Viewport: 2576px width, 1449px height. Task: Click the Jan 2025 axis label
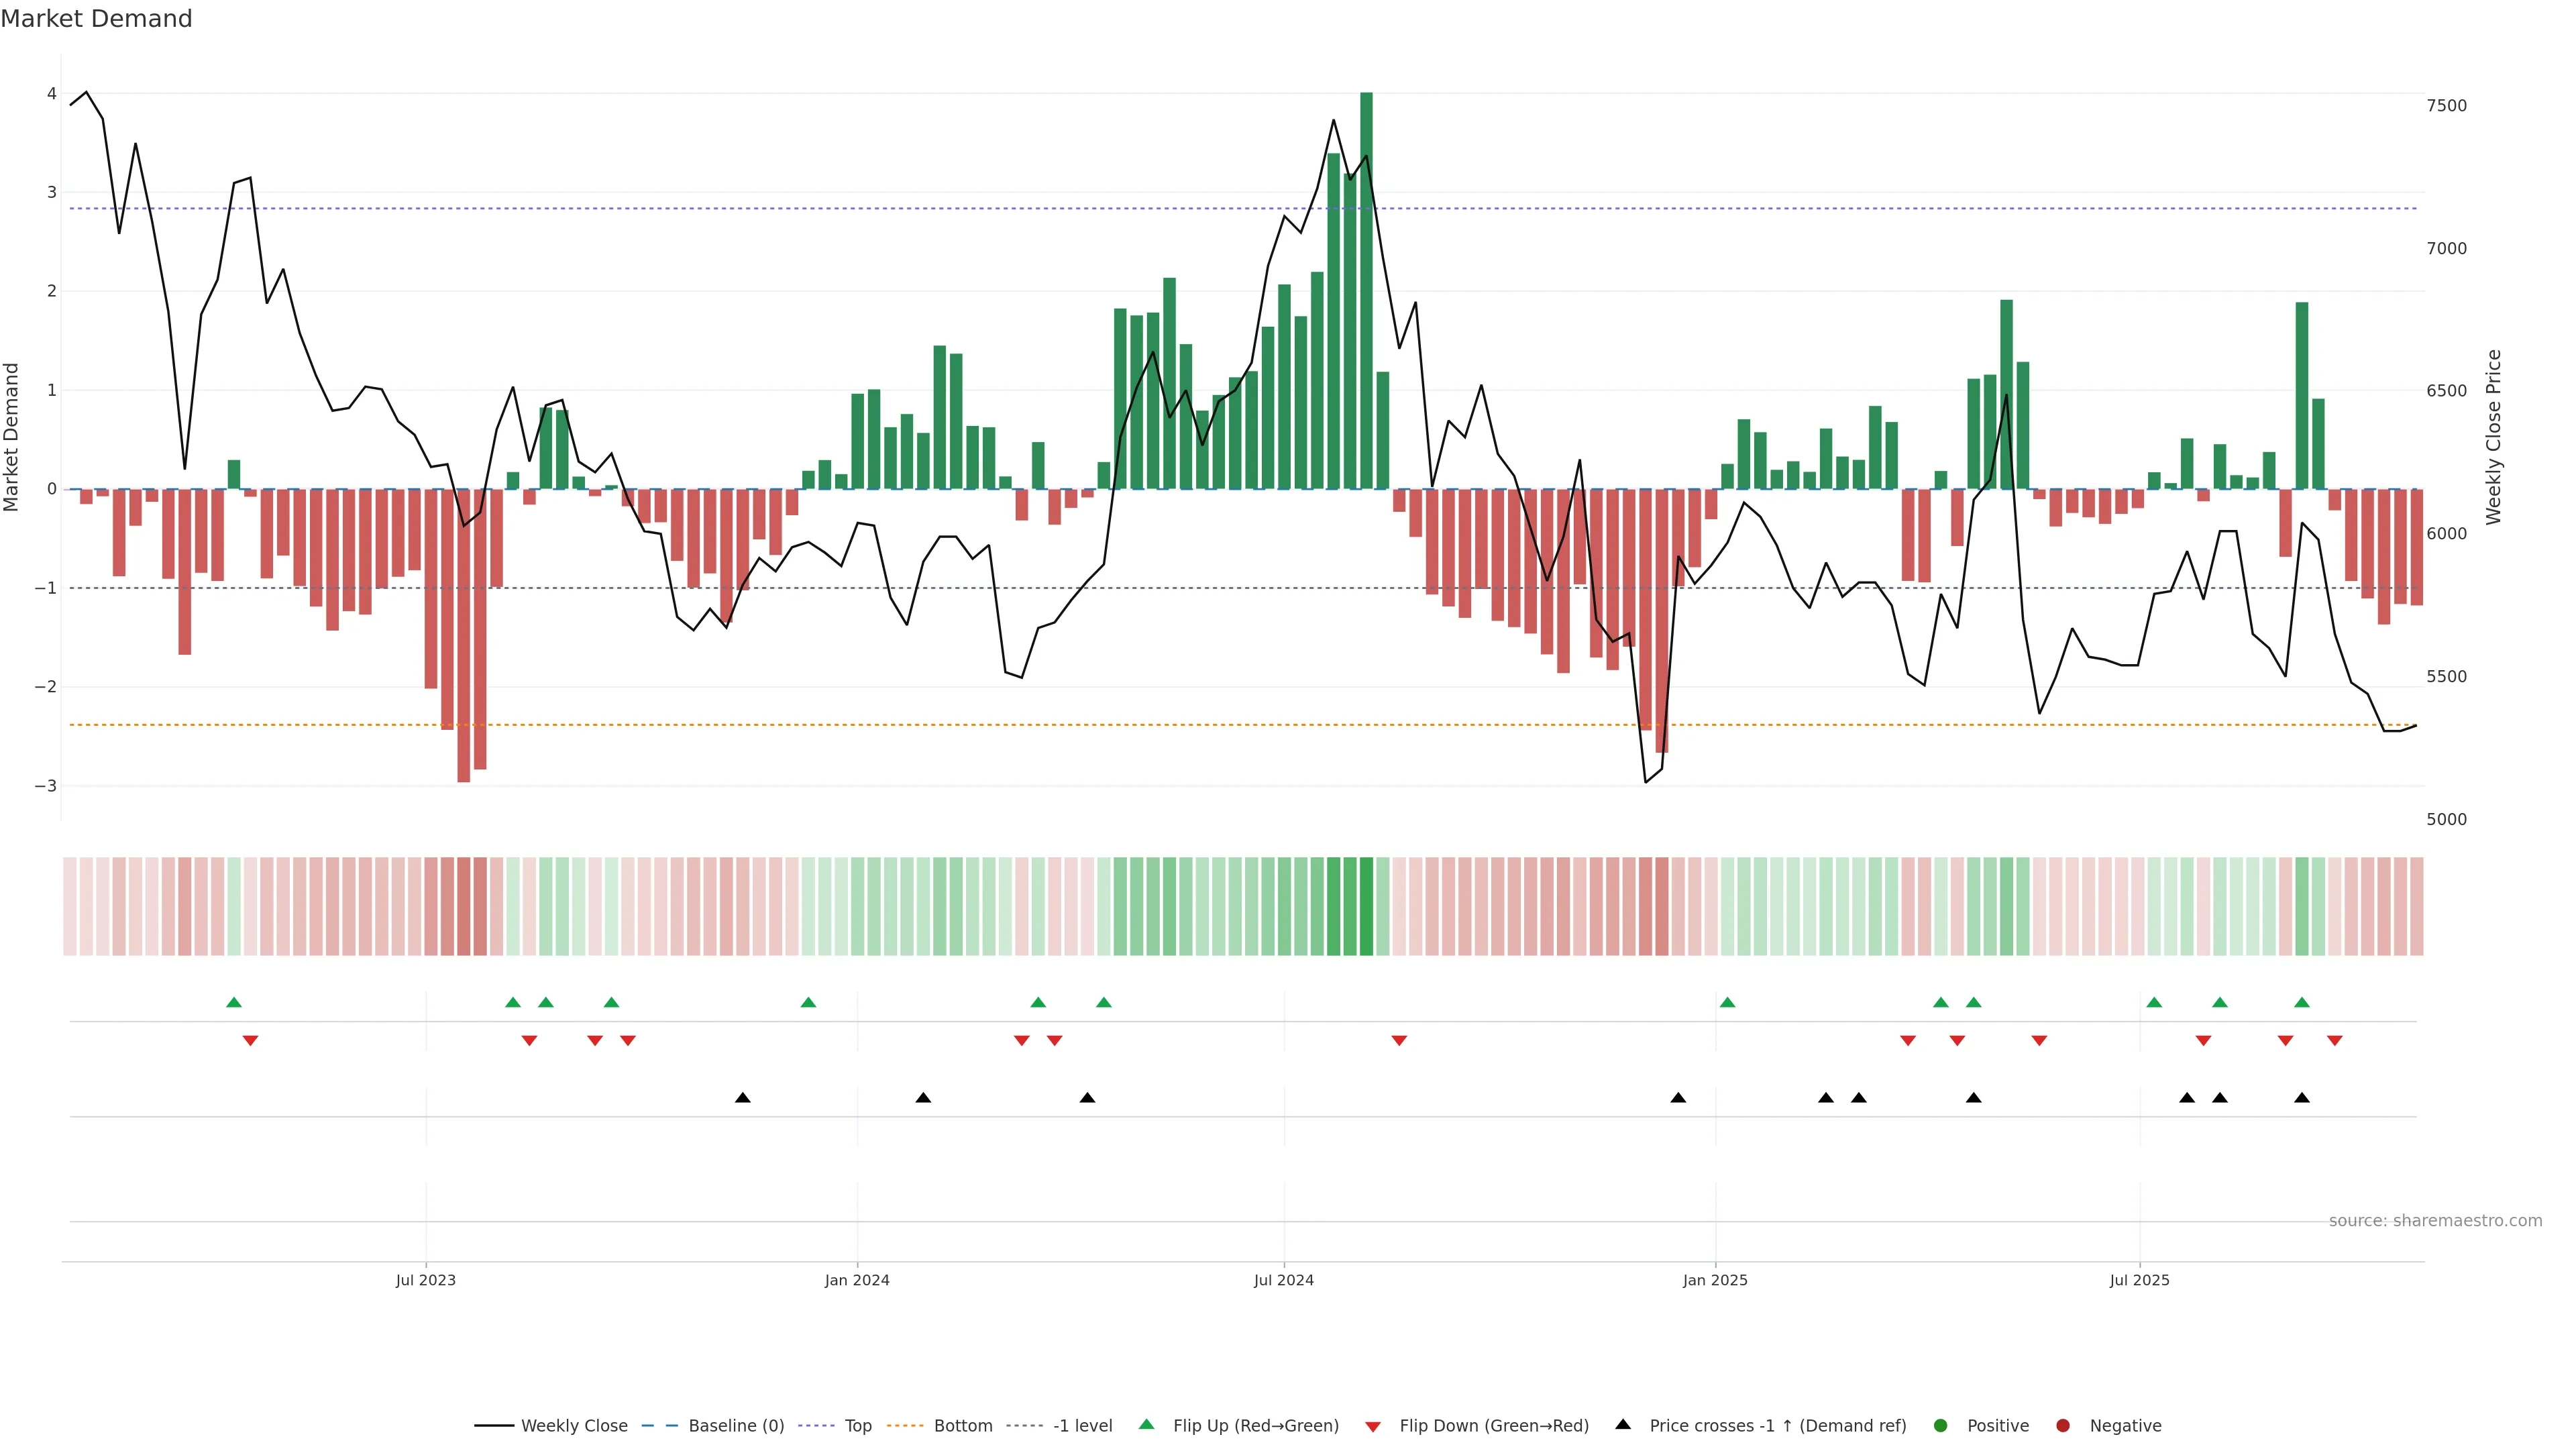click(x=1715, y=1280)
